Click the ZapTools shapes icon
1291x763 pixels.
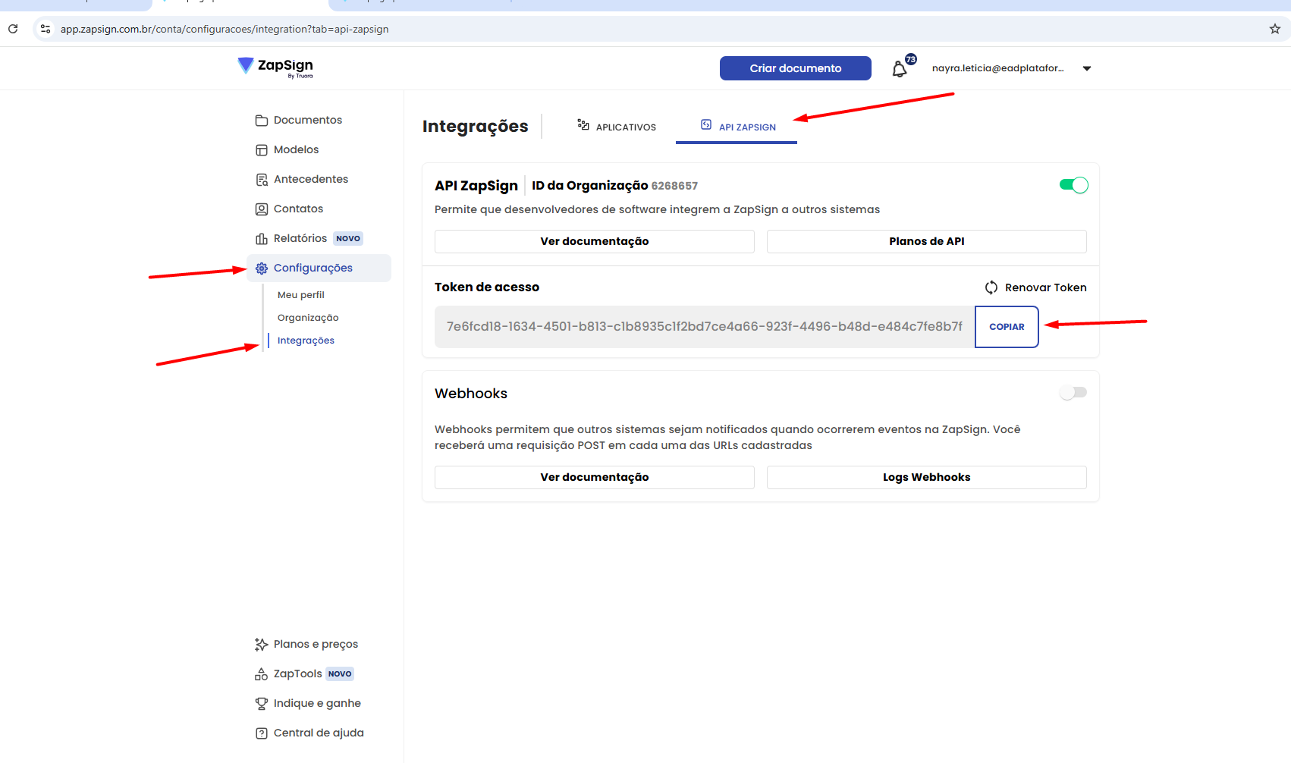[x=262, y=674]
